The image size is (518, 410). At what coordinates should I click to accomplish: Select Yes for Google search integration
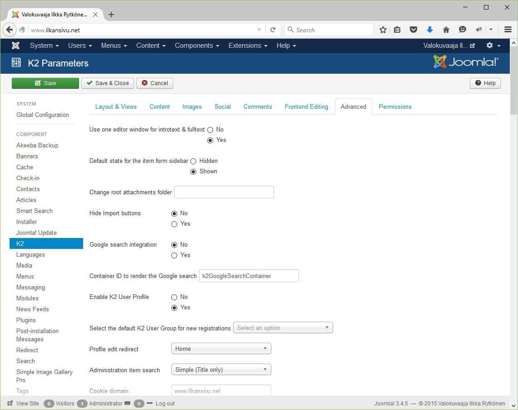174,255
